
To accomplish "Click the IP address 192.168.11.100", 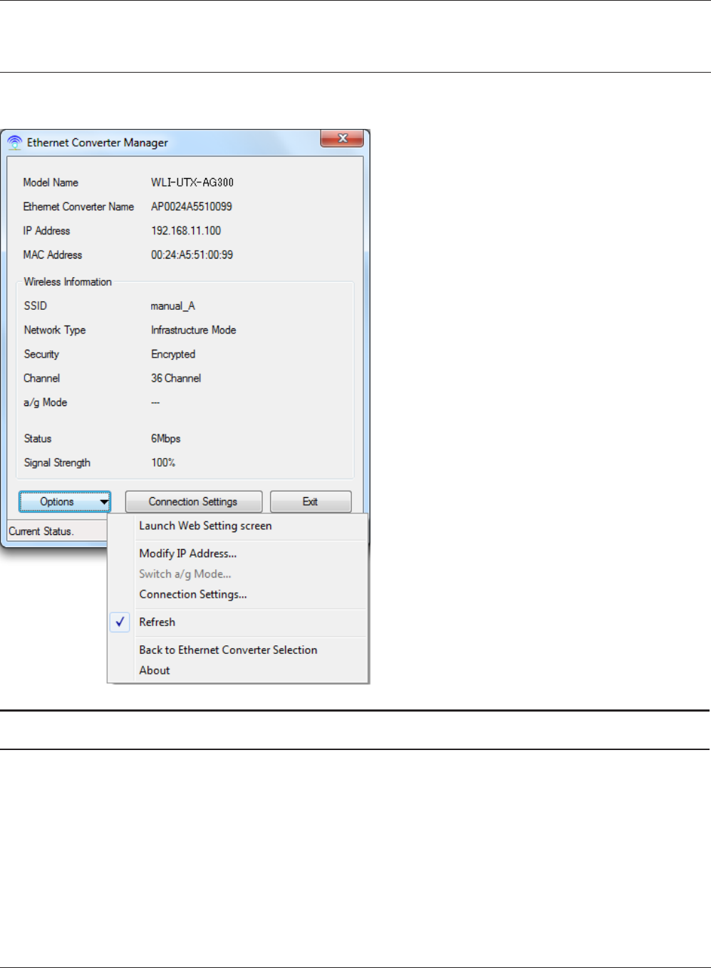I will point(186,231).
